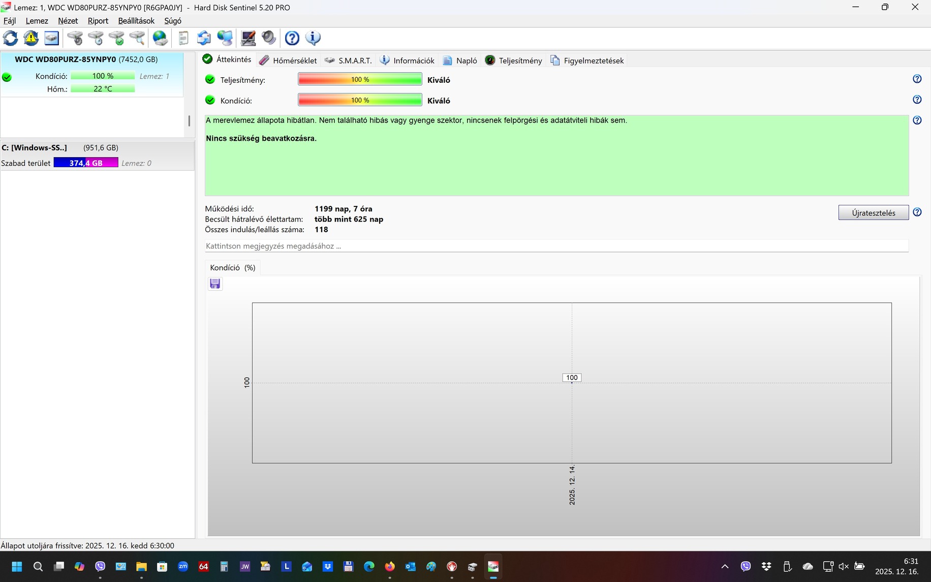Screen dimensions: 931x582
Task: Save the Kondíció graph with floppy icon
Action: (215, 284)
